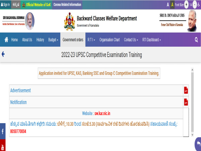Click the floating return arrow button

pyautogui.click(x=198, y=144)
